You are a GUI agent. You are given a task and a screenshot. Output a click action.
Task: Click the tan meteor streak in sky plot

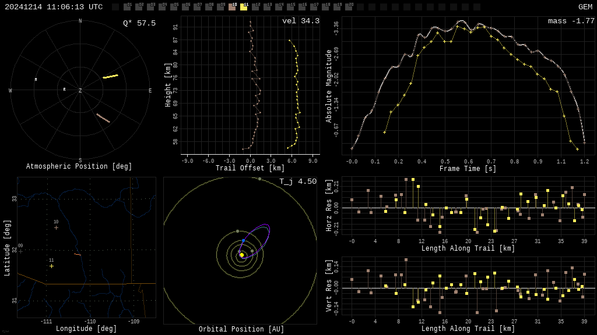click(103, 118)
